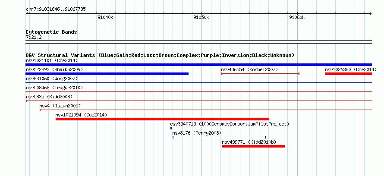Click the chr7:91031646..91067735 region label

coord(56,9)
